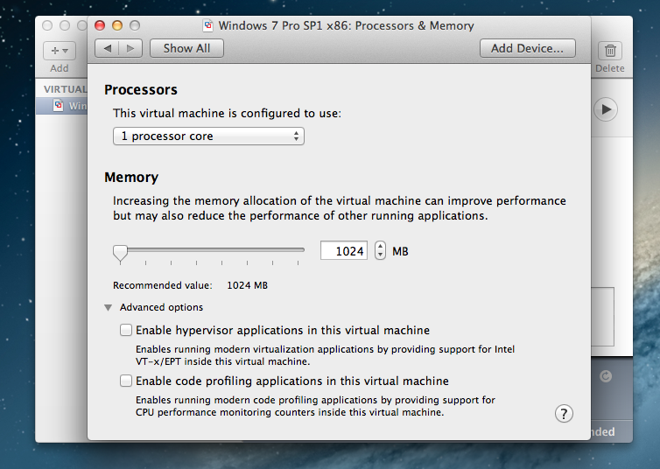660x469 pixels.
Task: Click the Delete trash icon
Action: 610,51
